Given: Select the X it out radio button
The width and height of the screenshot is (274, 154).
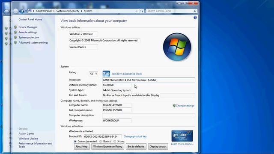Looking at the screenshot, I should point(115,141).
